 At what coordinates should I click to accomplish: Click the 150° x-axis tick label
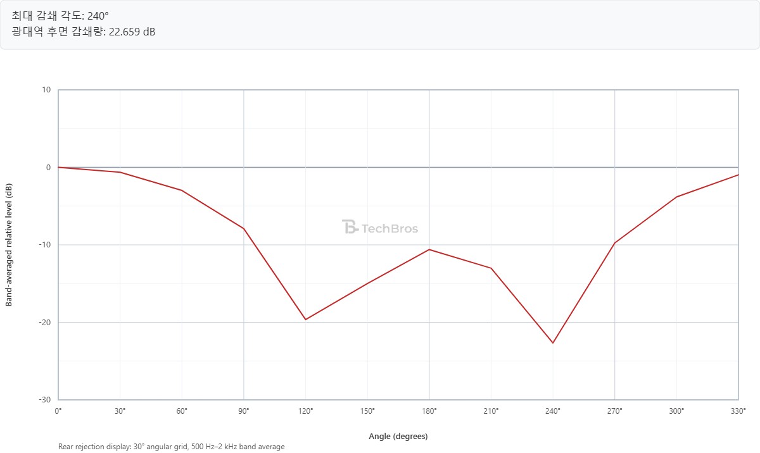point(367,411)
